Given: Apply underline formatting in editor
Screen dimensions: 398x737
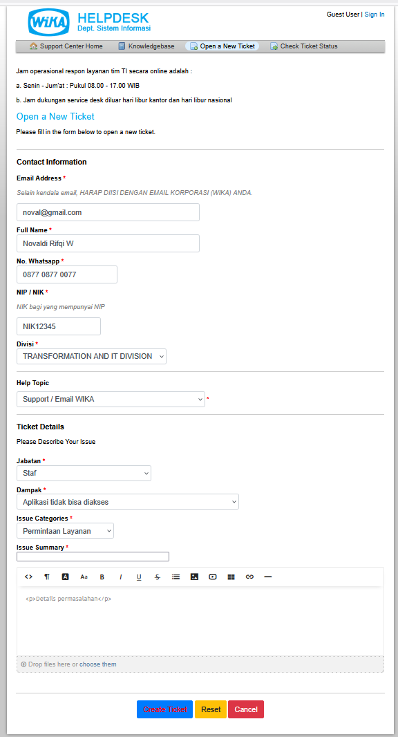Looking at the screenshot, I should coord(139,577).
